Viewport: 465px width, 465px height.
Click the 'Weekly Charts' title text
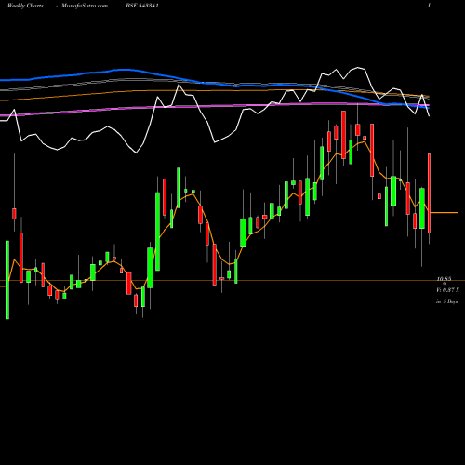25,6
